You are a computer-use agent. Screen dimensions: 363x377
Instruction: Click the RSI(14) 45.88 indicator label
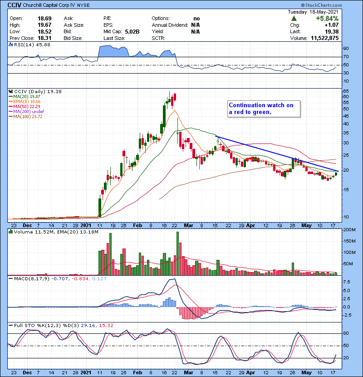[x=32, y=45]
